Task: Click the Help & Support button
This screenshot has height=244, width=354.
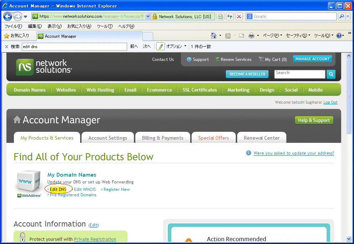Action: click(314, 120)
